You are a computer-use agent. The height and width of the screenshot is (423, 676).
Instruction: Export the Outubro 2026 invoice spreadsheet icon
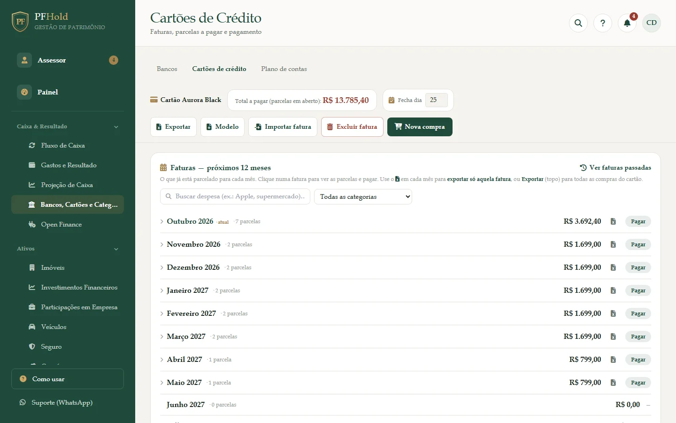coord(613,221)
